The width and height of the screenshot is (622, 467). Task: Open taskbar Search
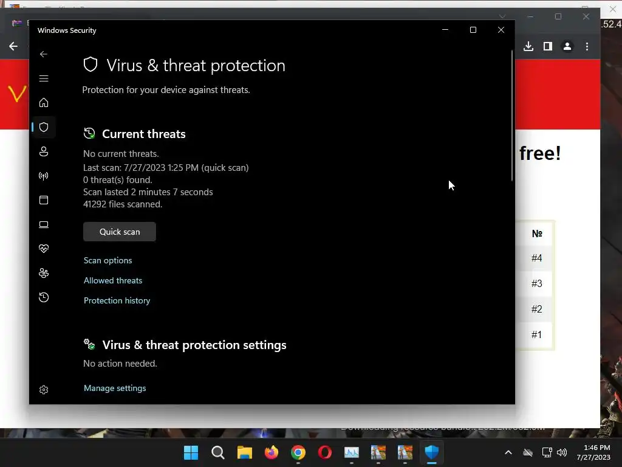(218, 452)
